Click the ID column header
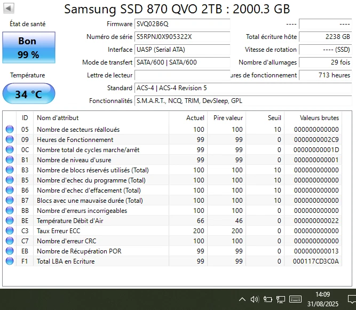 coord(25,118)
